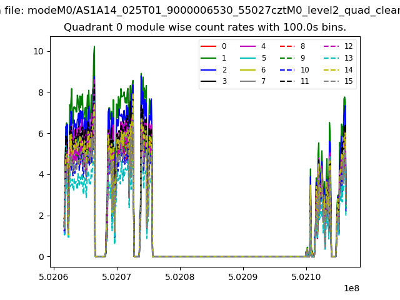Select legend label 15
Image resolution: width=400 pixels, height=300 pixels.
pos(349,81)
